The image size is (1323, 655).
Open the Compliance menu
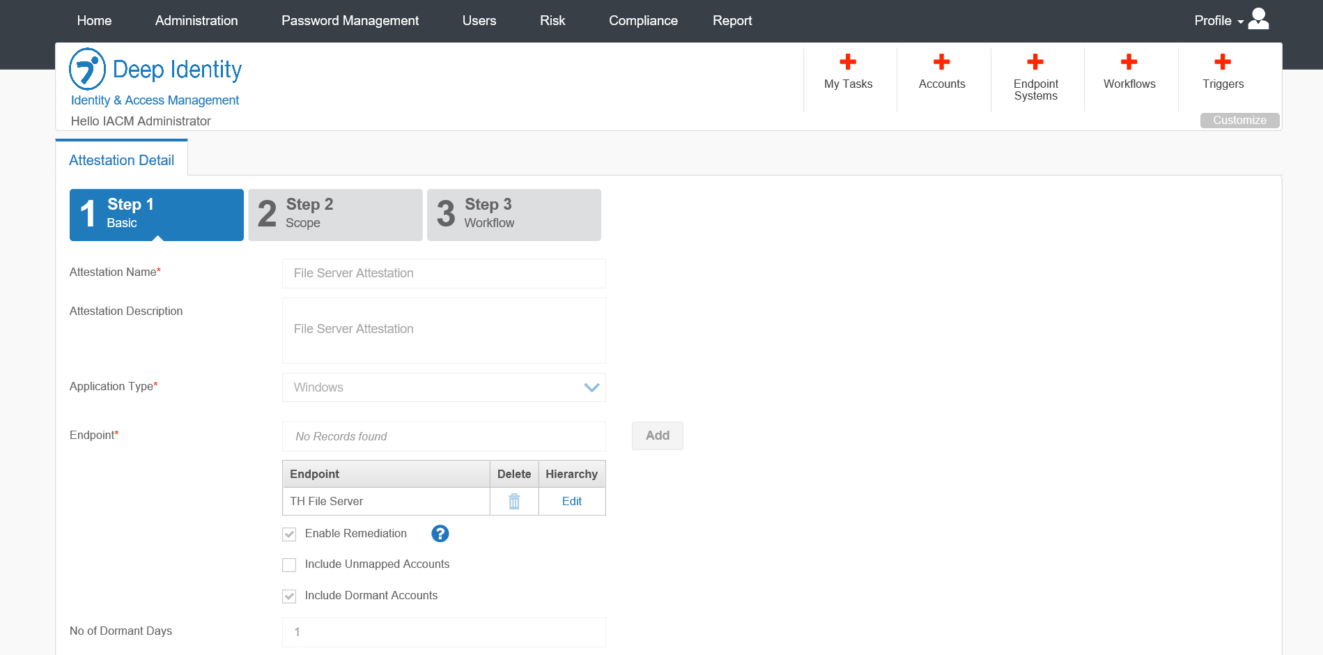pyautogui.click(x=642, y=21)
